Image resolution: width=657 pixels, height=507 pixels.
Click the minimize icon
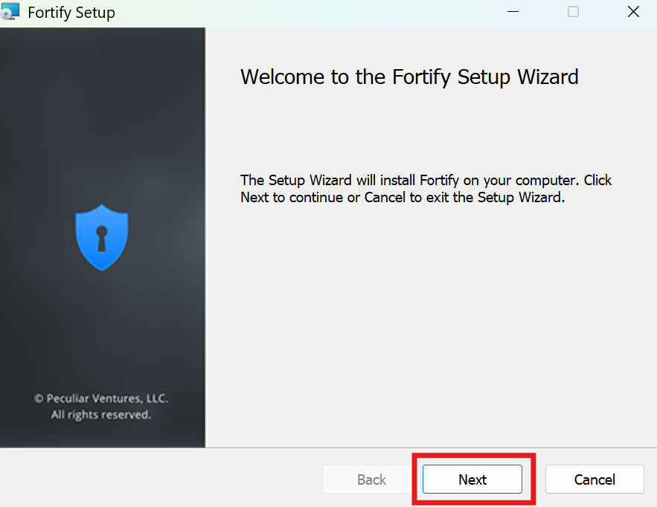pos(513,12)
